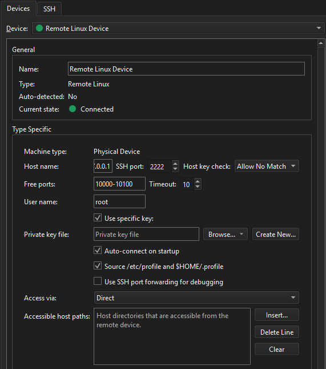The height and width of the screenshot is (369, 326).
Task: Click Create New key button
Action: [276, 235]
